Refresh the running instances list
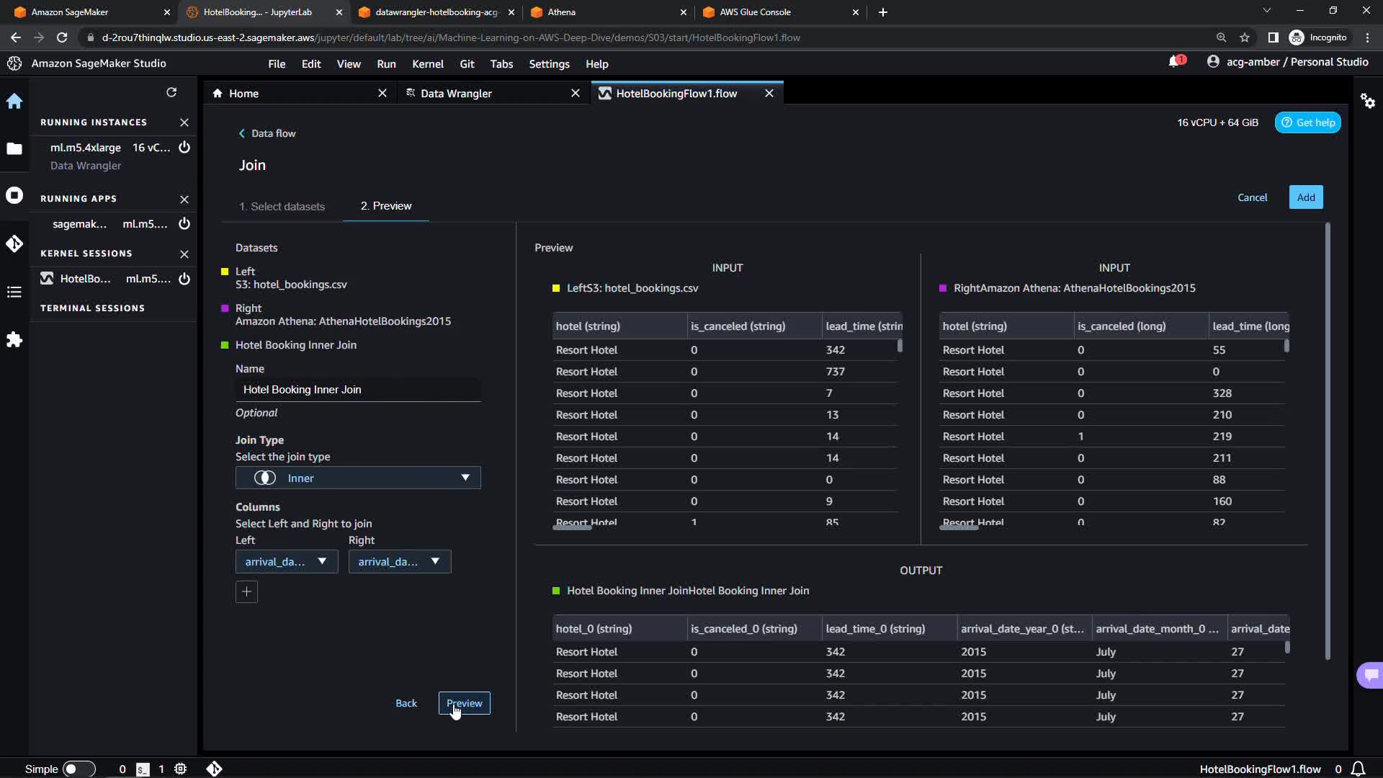 [x=171, y=92]
